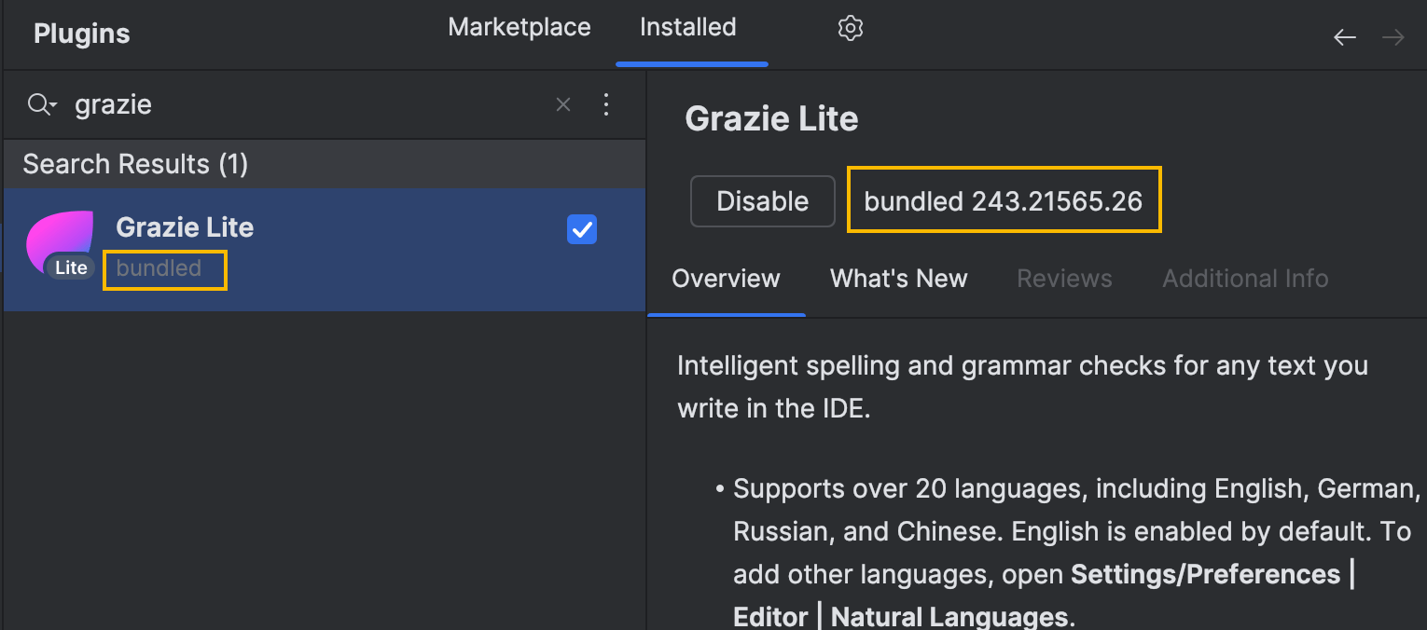1427x630 pixels.
Task: Uncheck the Grazie Lite enabled checkbox
Action: (582, 229)
